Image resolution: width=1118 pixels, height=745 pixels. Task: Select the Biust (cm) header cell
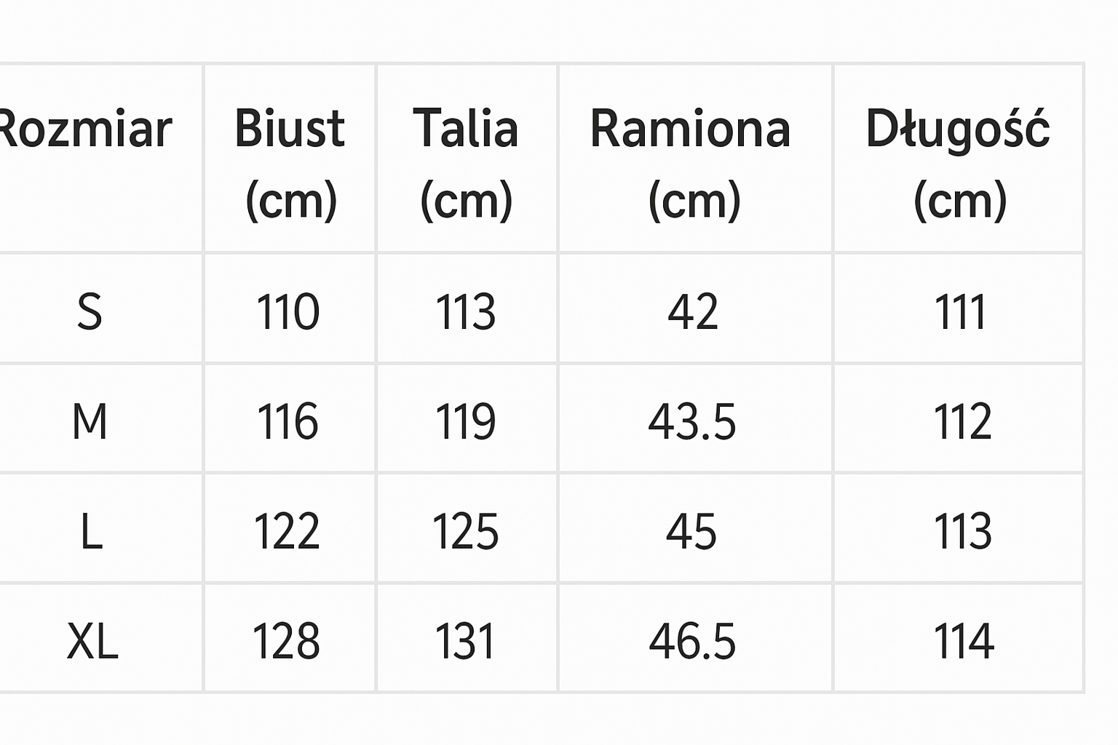pos(290,162)
